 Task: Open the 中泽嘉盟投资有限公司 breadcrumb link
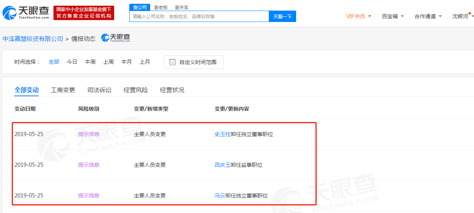(x=33, y=39)
